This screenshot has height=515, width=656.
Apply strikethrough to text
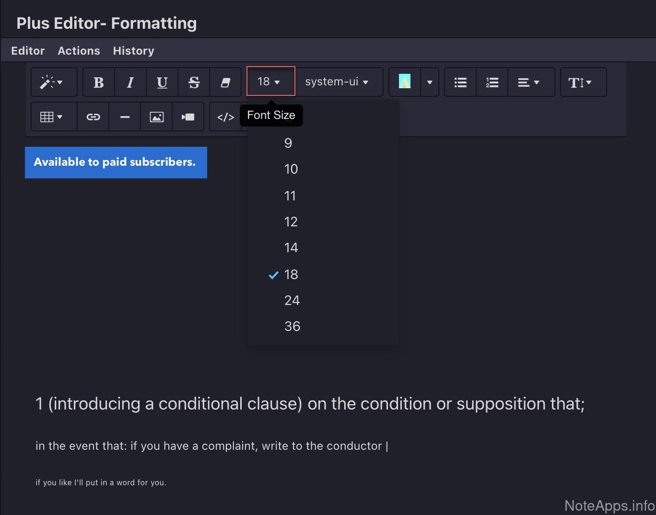194,82
